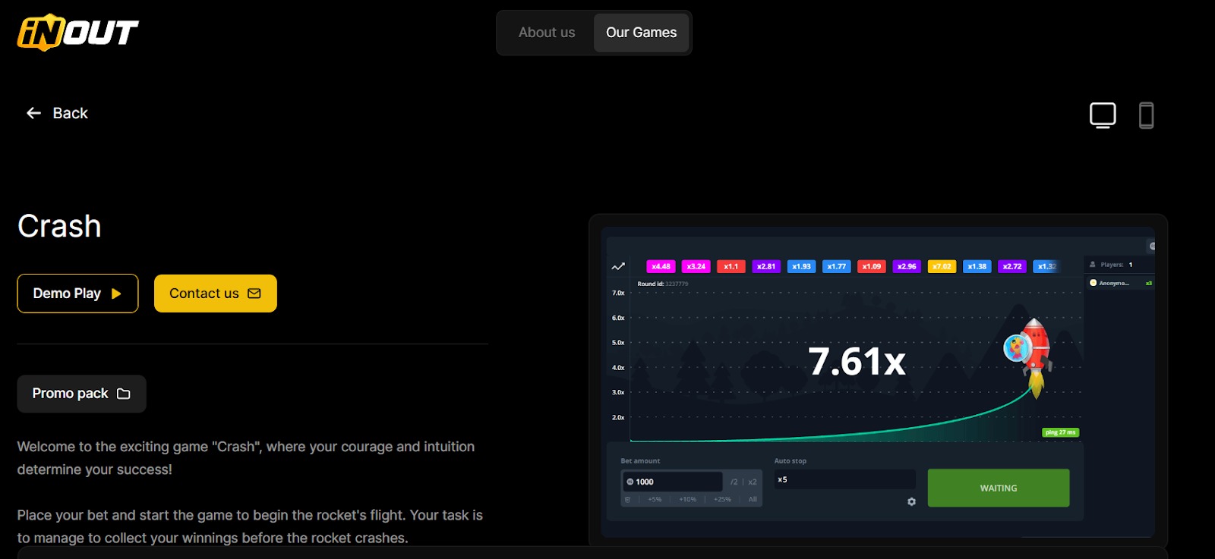Click the x1.09 history multiplier
This screenshot has width=1215, height=559.
pos(872,266)
